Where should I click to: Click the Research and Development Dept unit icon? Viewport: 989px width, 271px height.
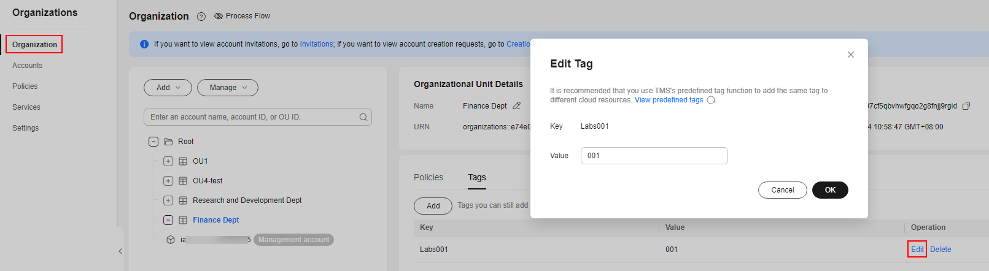click(183, 200)
